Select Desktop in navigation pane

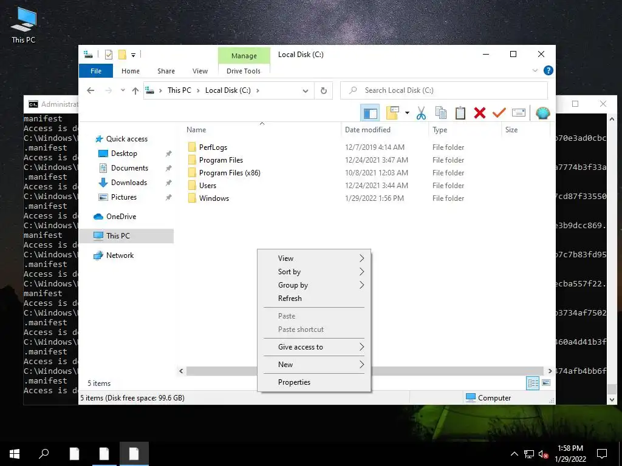(x=124, y=154)
